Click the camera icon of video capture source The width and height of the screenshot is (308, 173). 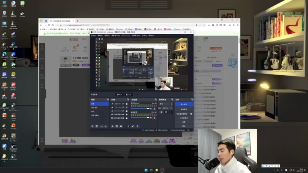pyautogui.click(x=112, y=114)
